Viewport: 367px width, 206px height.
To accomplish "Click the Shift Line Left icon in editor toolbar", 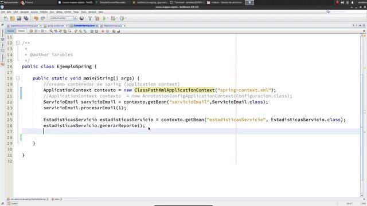I will click(92, 31).
